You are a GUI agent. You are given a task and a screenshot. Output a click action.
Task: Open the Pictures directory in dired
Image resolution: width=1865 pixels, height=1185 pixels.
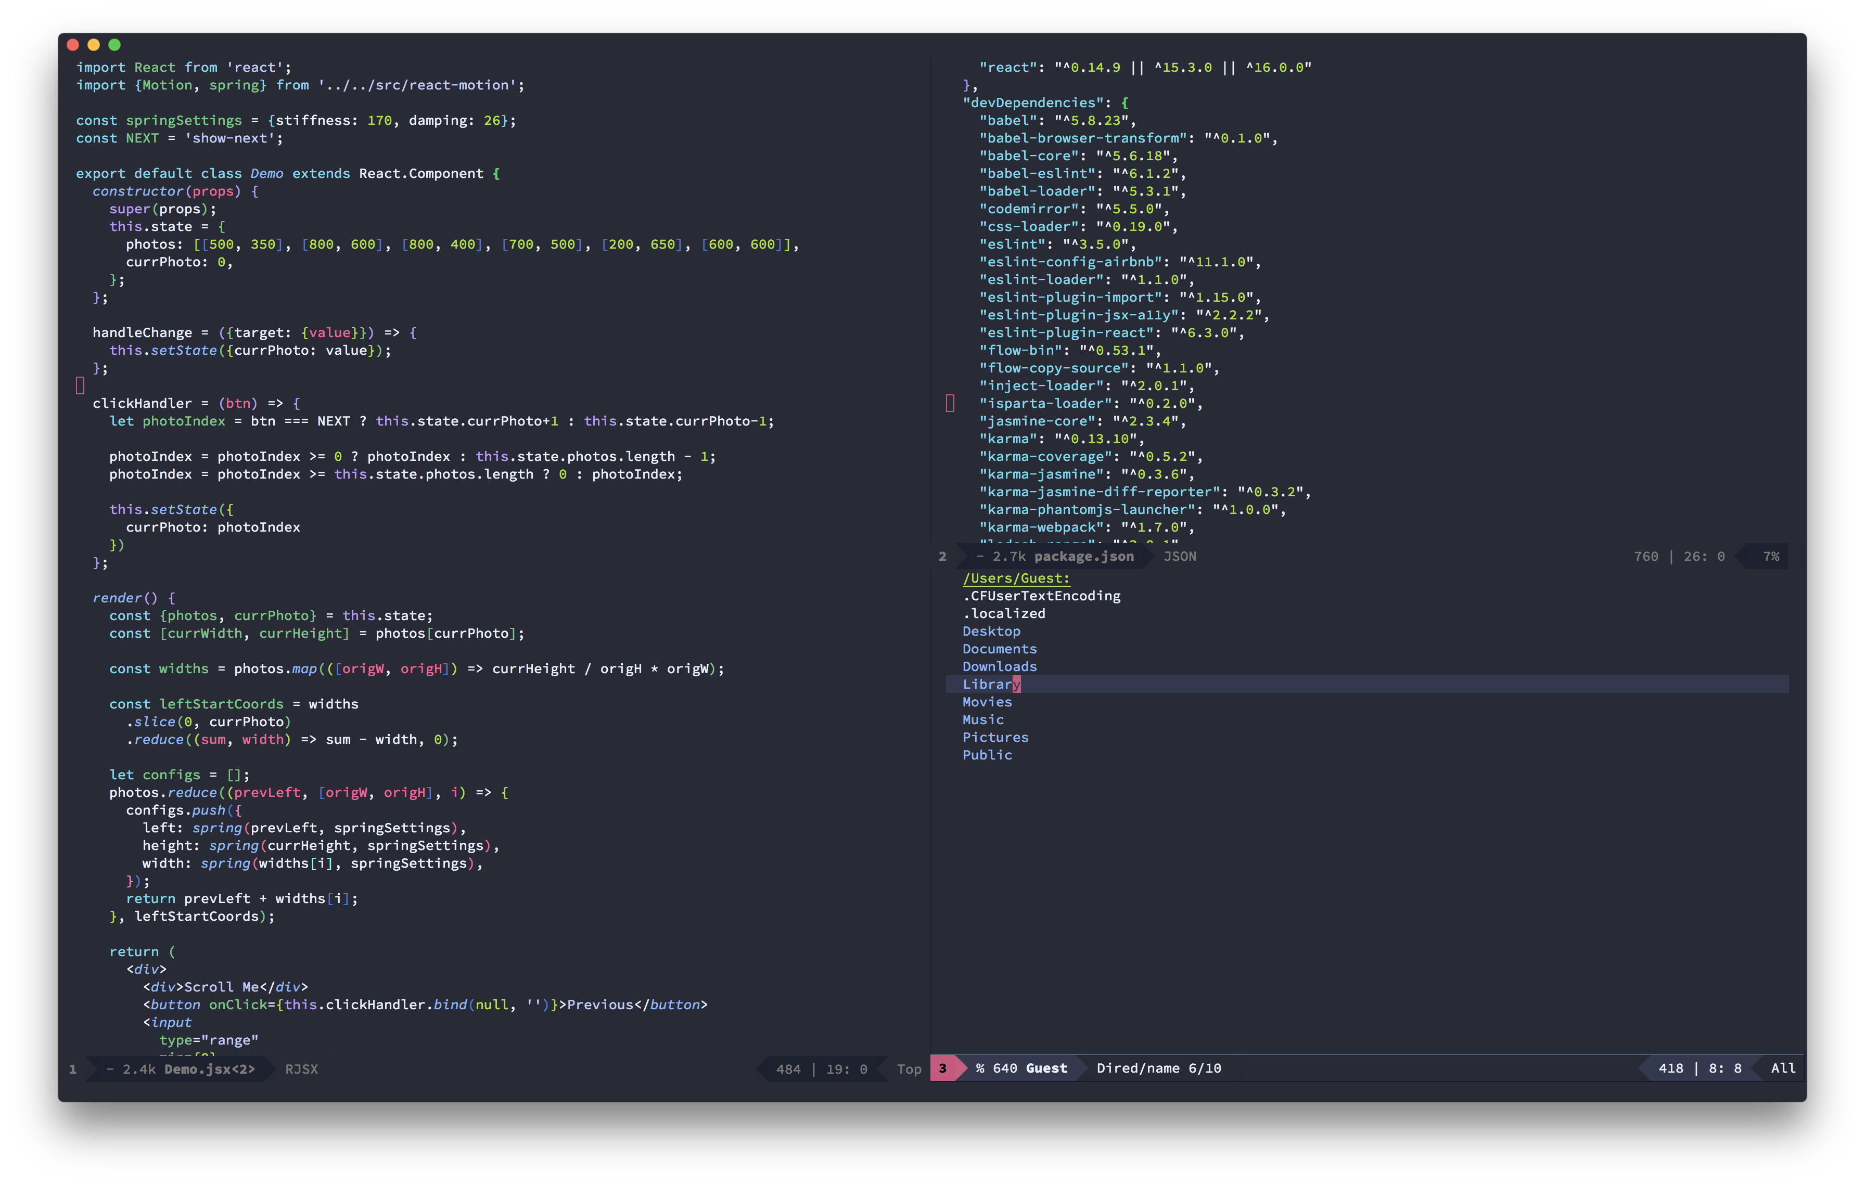coord(995,737)
